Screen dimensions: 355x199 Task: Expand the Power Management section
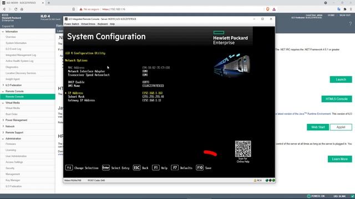[x=3, y=121]
